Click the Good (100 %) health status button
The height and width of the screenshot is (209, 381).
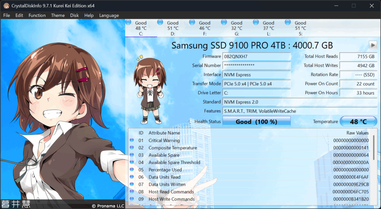click(x=257, y=121)
